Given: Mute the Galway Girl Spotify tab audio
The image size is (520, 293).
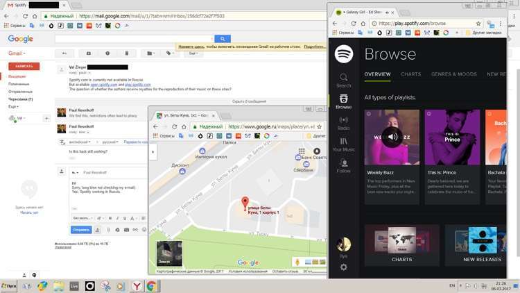Looking at the screenshot, I should pyautogui.click(x=387, y=12).
